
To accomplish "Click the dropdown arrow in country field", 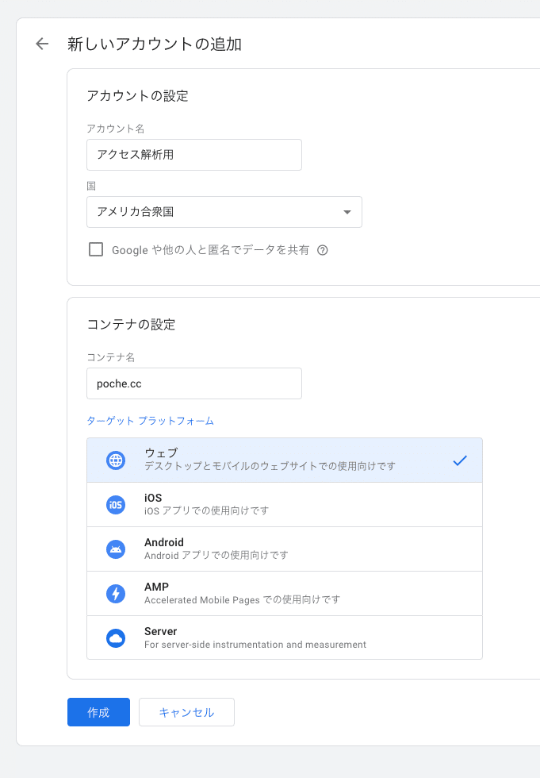I will (x=347, y=213).
